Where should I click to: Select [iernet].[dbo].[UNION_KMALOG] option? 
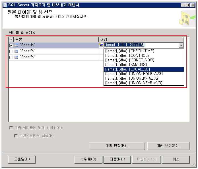[x=144, y=78]
